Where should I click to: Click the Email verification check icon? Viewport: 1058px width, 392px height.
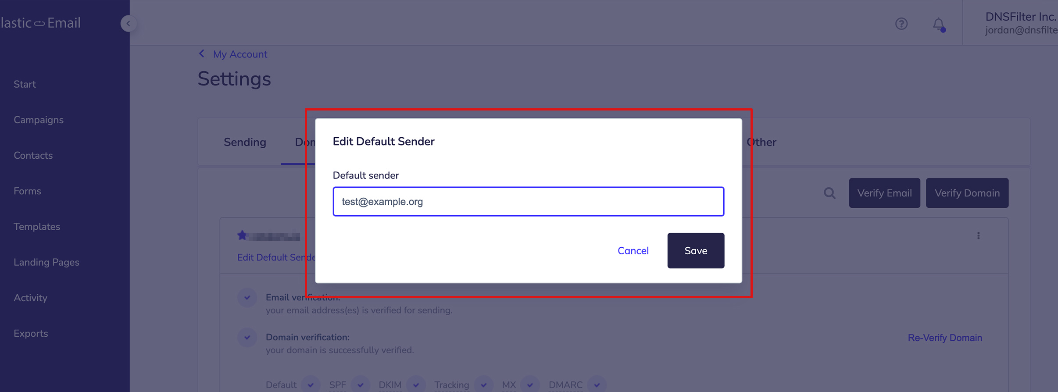[247, 297]
